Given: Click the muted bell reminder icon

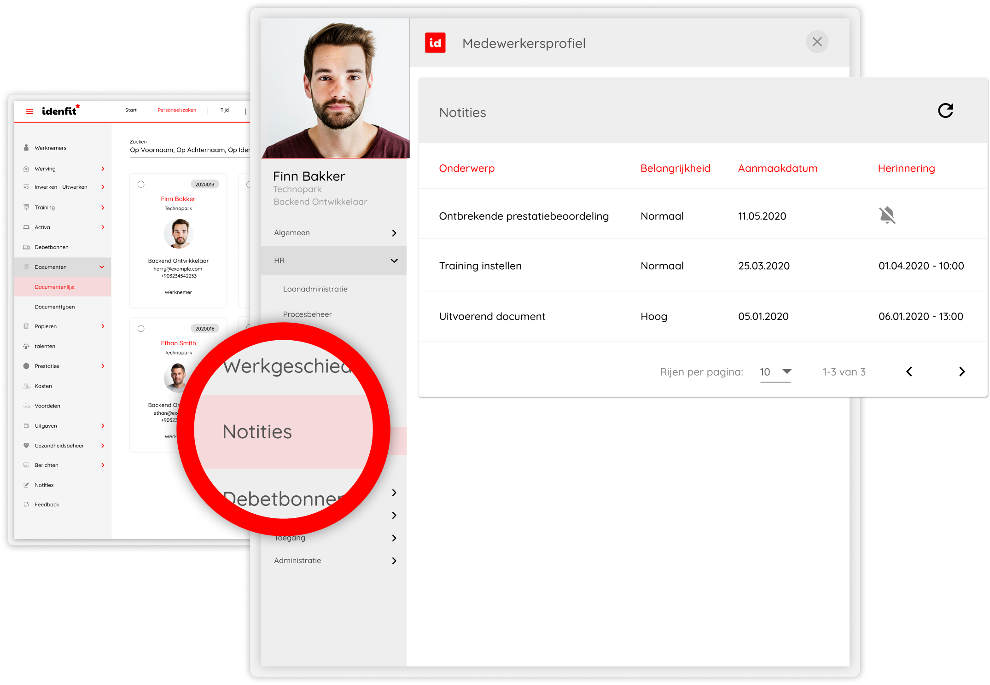Looking at the screenshot, I should tap(887, 215).
